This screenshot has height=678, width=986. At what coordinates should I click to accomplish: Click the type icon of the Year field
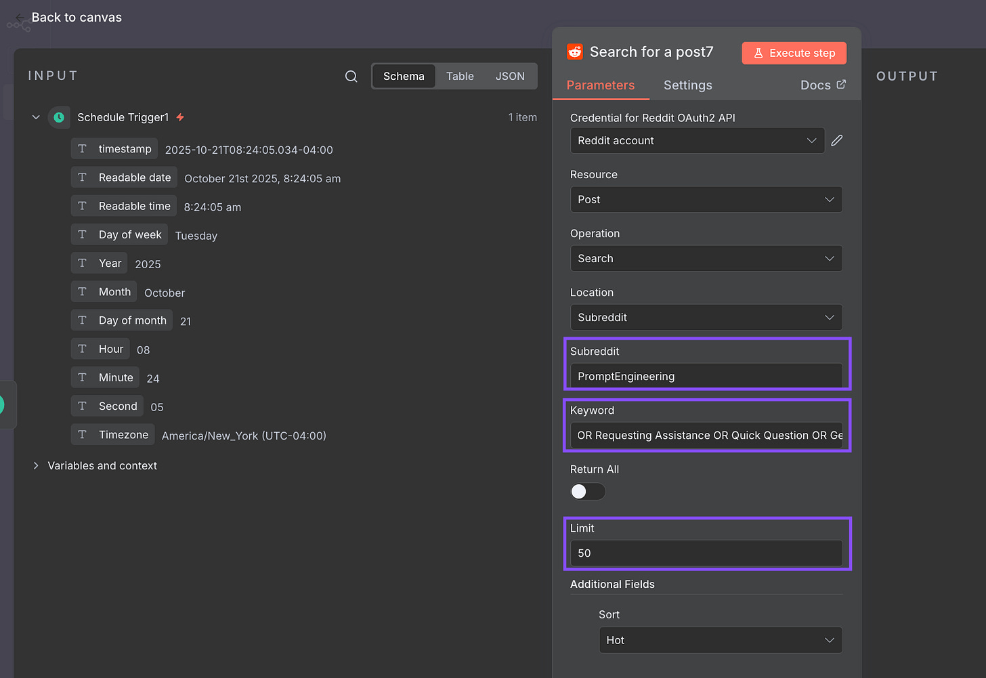tap(83, 263)
